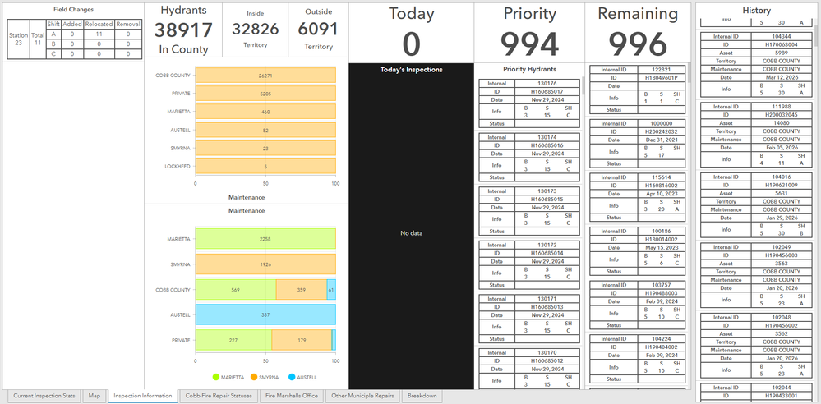Select the AUSTELL 337 blue bar
Image resolution: width=821 pixels, height=404 pixels.
point(265,314)
